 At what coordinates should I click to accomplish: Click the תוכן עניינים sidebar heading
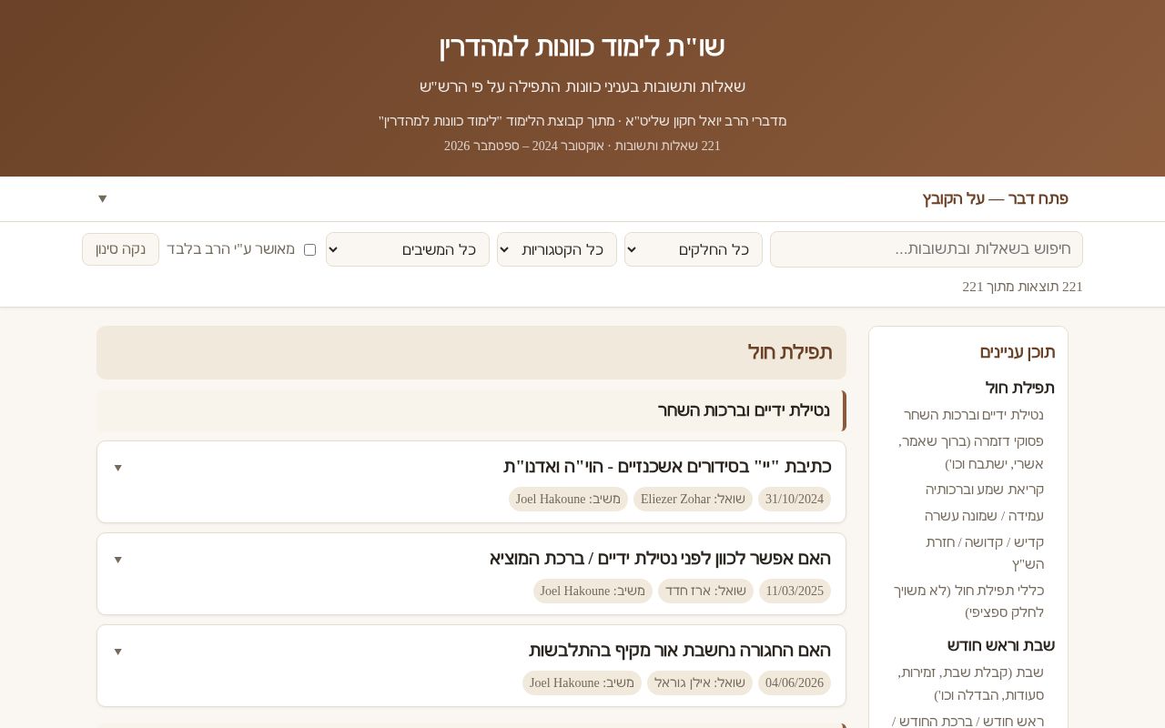tap(1018, 351)
